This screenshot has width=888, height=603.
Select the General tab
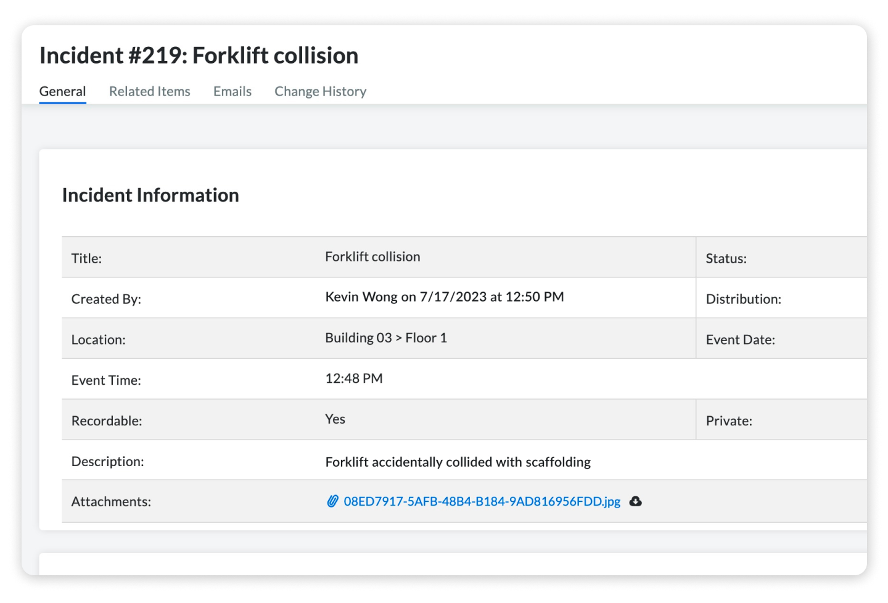coord(62,91)
